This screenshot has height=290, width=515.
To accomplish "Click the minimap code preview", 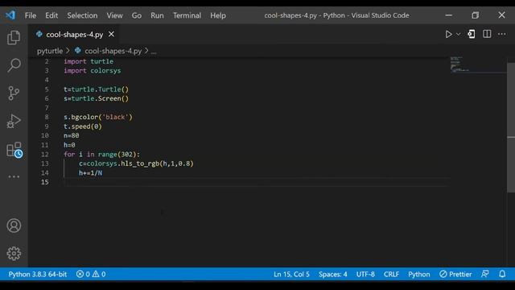I will coord(459,64).
